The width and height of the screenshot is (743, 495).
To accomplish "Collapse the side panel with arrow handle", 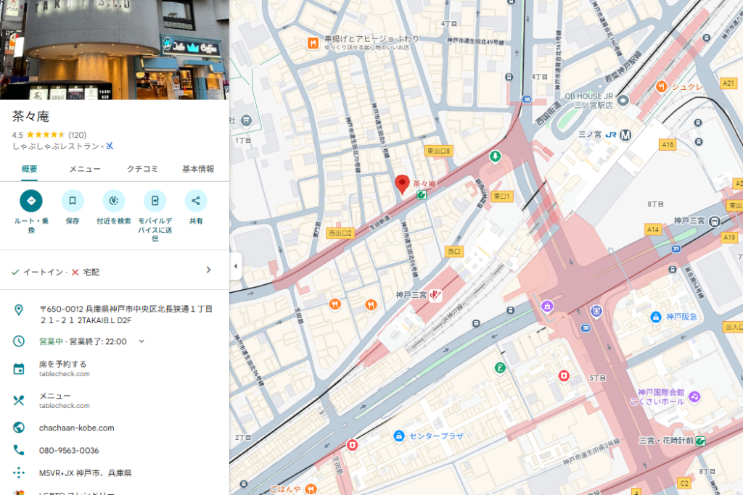I will tap(235, 266).
